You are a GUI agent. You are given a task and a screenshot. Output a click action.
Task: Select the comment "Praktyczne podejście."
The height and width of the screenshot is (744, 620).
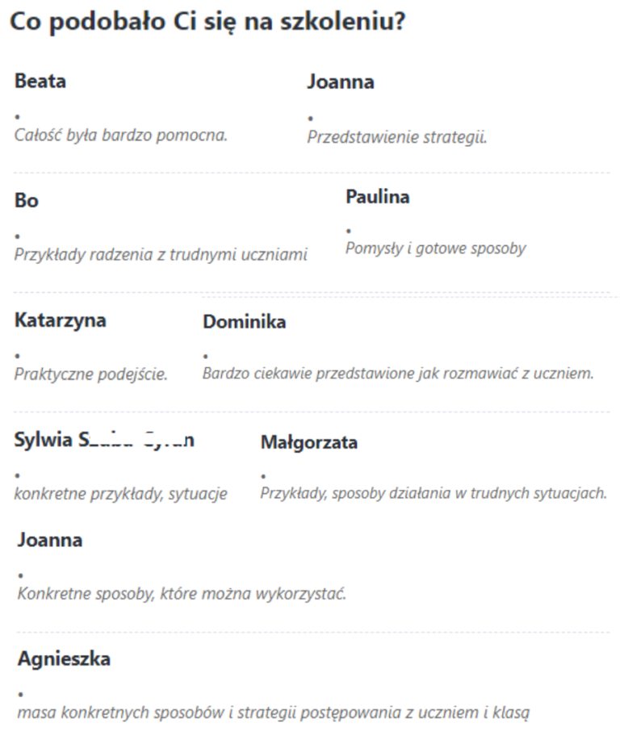tap(91, 374)
